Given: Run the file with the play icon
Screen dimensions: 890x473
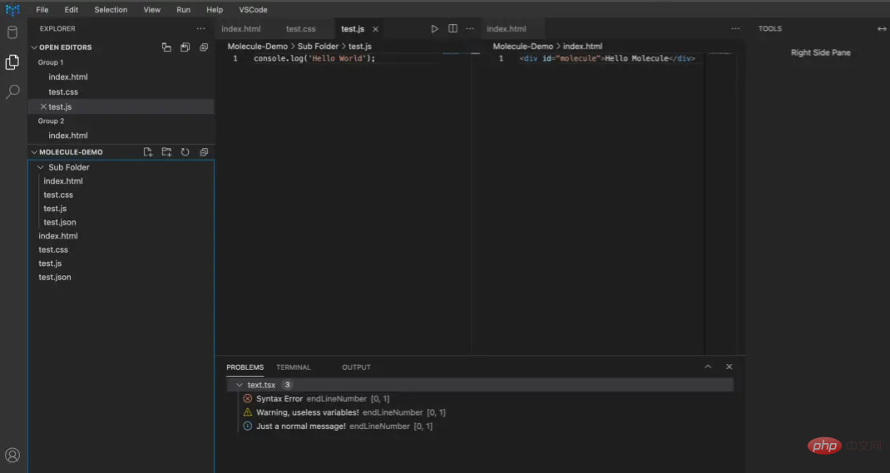Looking at the screenshot, I should click(434, 29).
